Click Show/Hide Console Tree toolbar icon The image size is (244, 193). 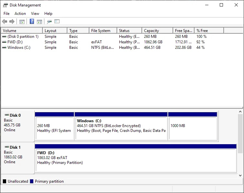(x=22, y=22)
